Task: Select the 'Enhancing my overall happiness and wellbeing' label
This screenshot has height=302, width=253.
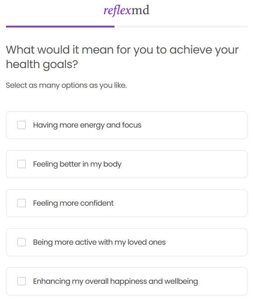Action: pyautogui.click(x=116, y=281)
